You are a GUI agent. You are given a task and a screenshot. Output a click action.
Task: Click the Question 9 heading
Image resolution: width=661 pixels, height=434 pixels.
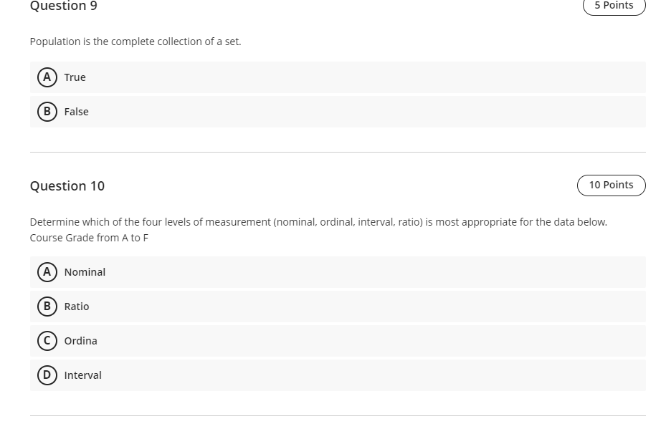63,6
